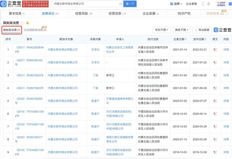Expand the 年份不限 year filter
232x159 pixels.
[162, 30]
